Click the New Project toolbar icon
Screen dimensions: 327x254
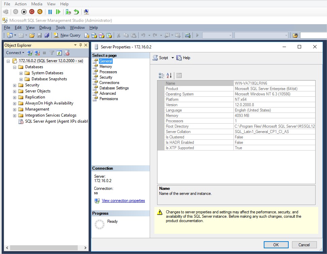[10, 35]
